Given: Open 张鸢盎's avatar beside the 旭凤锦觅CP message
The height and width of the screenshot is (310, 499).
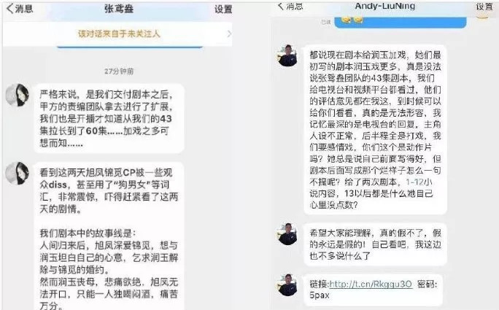Looking at the screenshot, I should (18, 173).
